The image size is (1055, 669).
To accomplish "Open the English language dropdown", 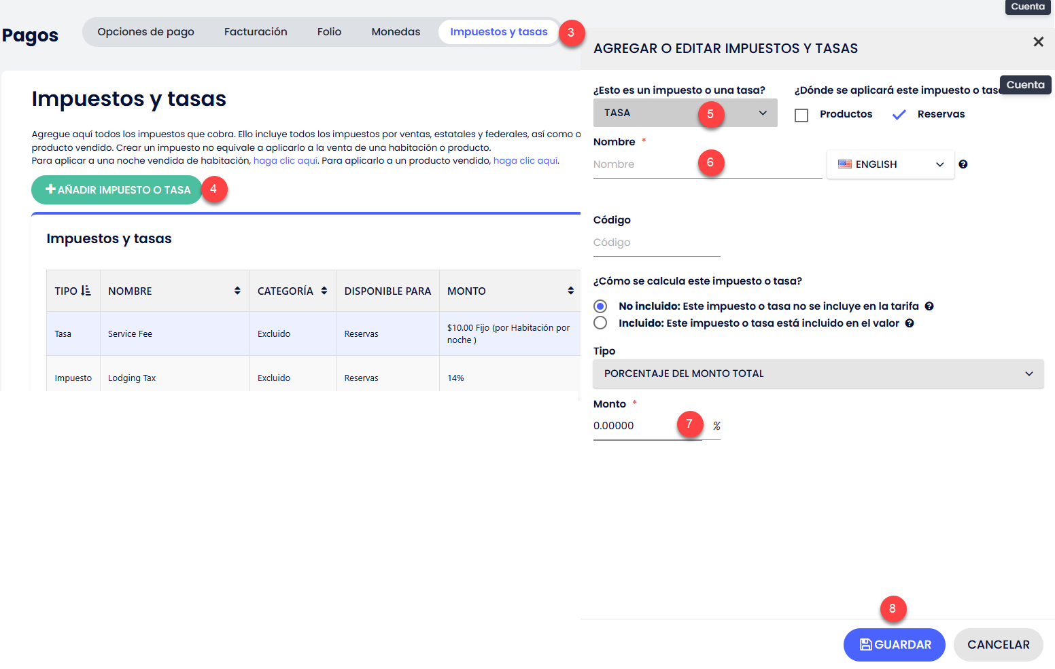I will (x=890, y=164).
